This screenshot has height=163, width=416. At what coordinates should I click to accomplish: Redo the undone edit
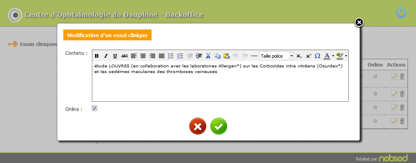[245, 56]
